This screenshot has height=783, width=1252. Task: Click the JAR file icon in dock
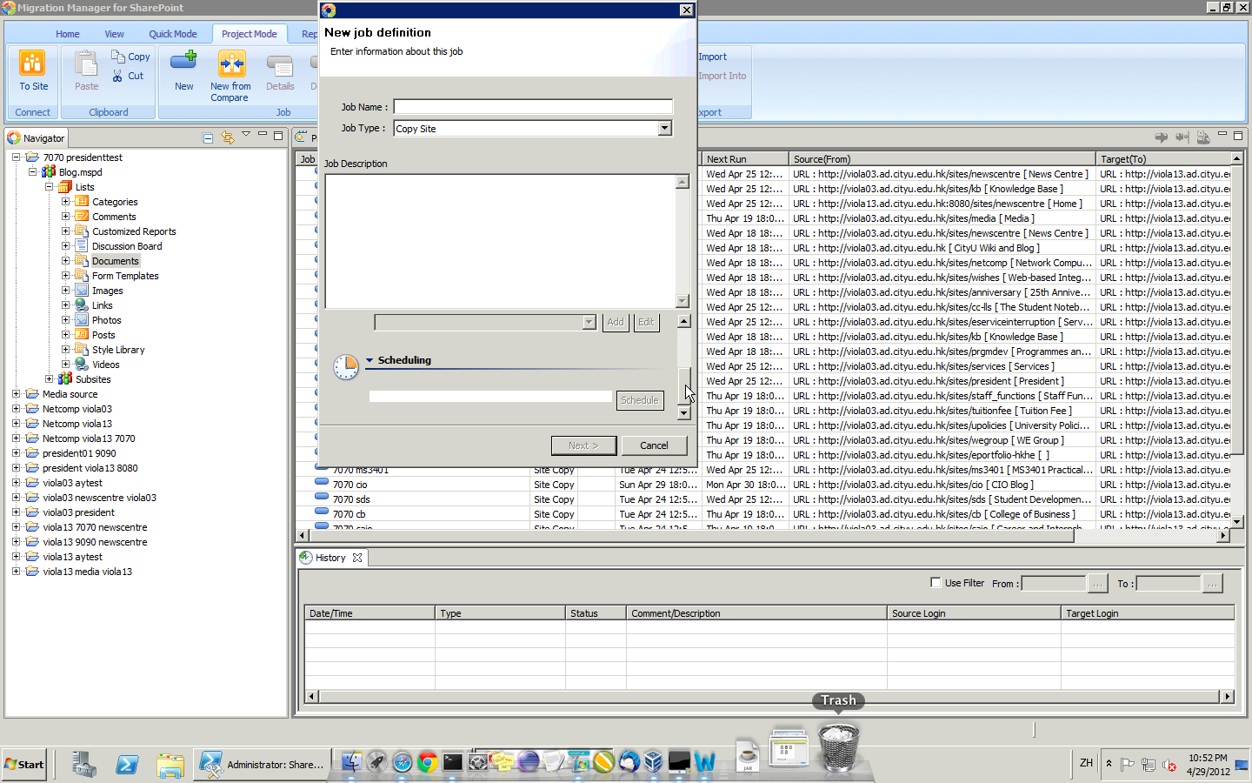(748, 754)
